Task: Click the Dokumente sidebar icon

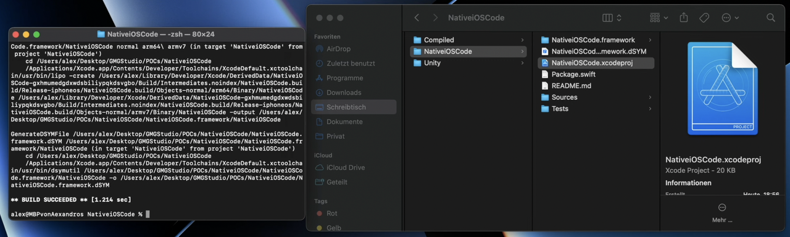Action: [x=319, y=122]
